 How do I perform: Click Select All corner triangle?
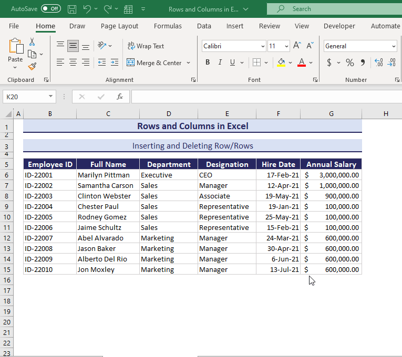pyautogui.click(x=8, y=113)
